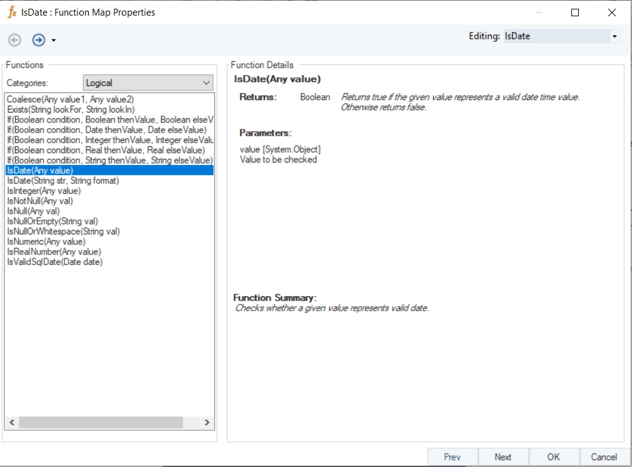The height and width of the screenshot is (467, 632).
Task: Select IsNullOrEmpty(String val) function
Action: click(x=53, y=221)
